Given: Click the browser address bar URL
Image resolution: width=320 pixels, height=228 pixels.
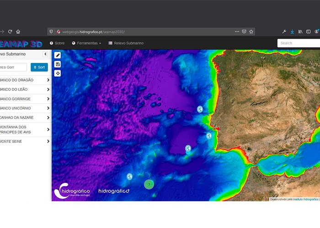Looking at the screenshot, I should tap(93, 32).
